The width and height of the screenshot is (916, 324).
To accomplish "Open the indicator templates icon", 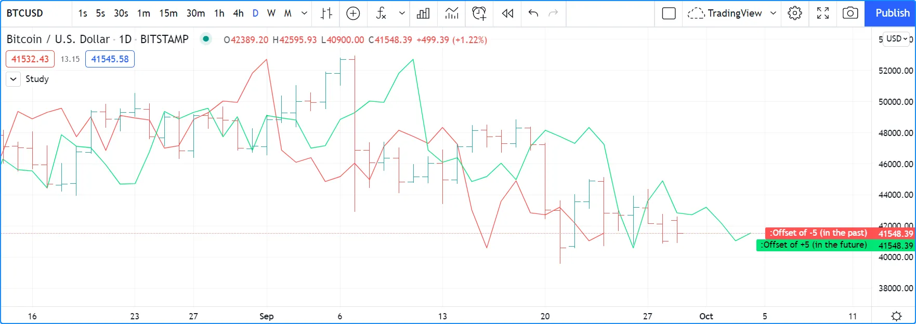I will pyautogui.click(x=452, y=14).
